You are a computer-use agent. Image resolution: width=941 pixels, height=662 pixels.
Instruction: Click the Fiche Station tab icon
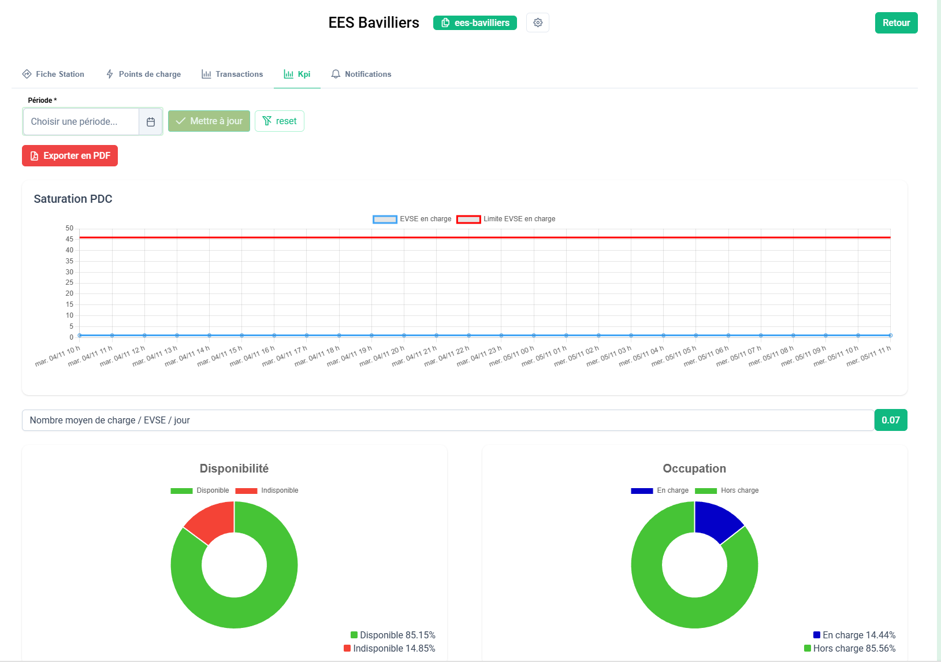[27, 74]
